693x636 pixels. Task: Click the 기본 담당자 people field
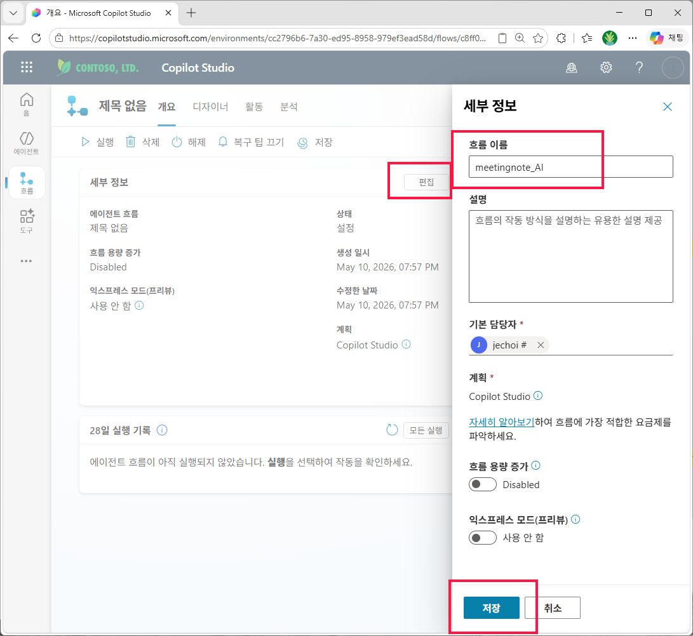pyautogui.click(x=571, y=345)
